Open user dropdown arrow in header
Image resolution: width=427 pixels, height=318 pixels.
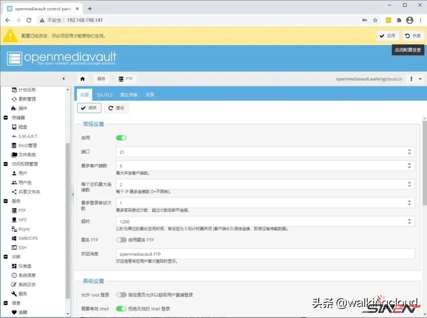(420, 79)
